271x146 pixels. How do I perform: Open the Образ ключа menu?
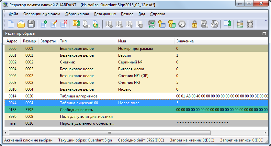(77, 14)
